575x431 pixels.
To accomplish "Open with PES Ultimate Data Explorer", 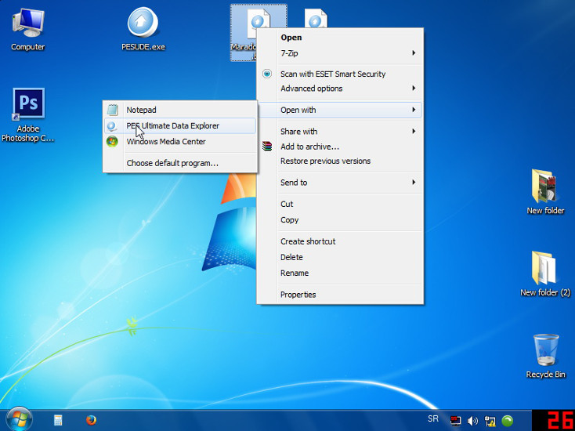I will [x=180, y=125].
